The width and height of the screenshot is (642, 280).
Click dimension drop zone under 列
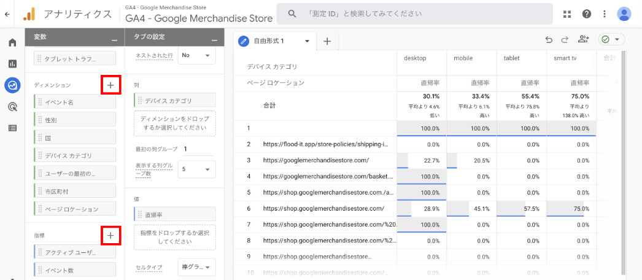175,123
